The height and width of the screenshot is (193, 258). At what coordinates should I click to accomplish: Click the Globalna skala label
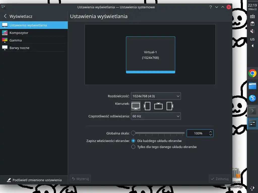coord(118,133)
